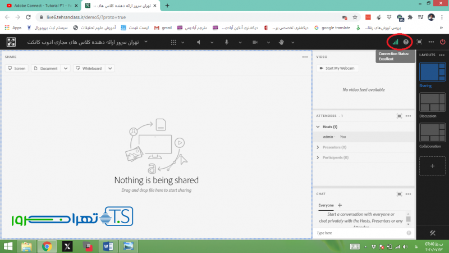The width and height of the screenshot is (449, 253).
Task: Expand the Participants (0) group
Action: click(319, 157)
